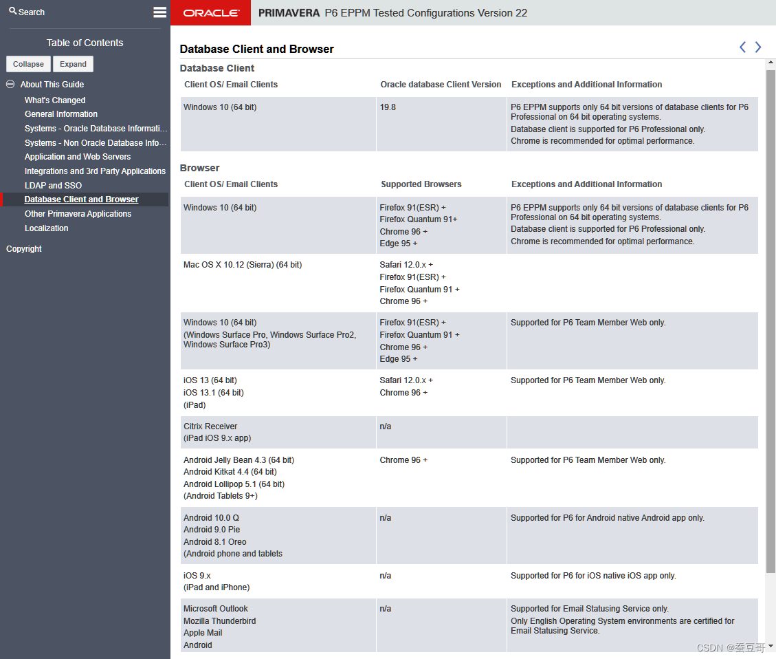The height and width of the screenshot is (659, 776).
Task: Open Systems - Non Oracle Database Information topic
Action: [96, 142]
